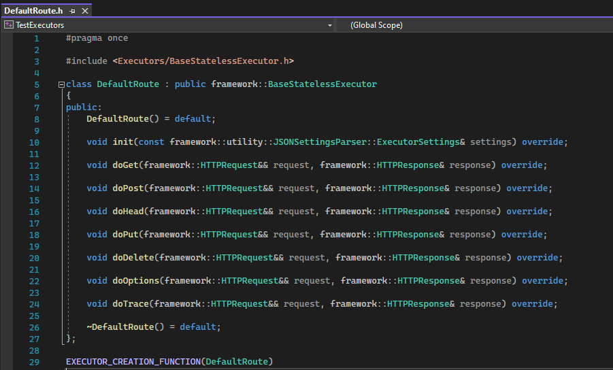Click line number 29 in the gutter

coord(34,363)
